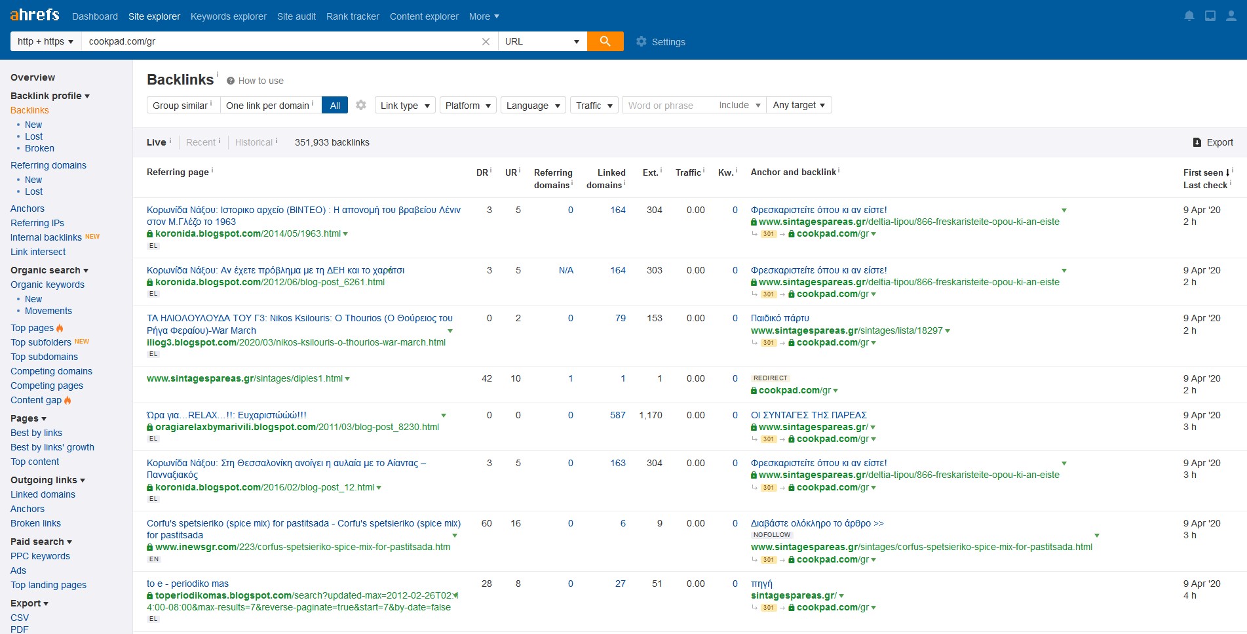Select the All backlinks mode
This screenshot has height=634, width=1247.
point(335,105)
